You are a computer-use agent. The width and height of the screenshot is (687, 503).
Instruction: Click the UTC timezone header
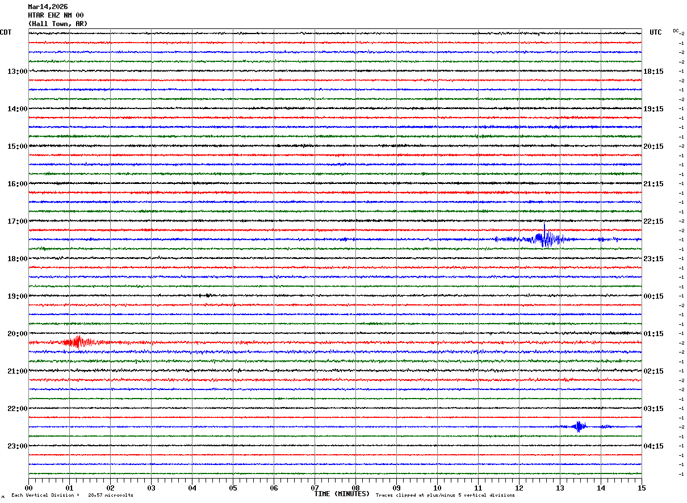[656, 32]
